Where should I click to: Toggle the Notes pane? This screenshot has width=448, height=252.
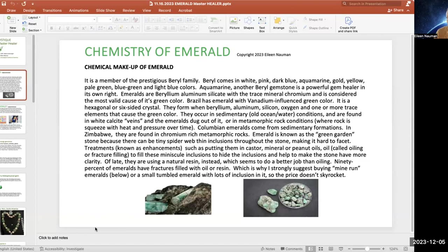click(x=268, y=249)
